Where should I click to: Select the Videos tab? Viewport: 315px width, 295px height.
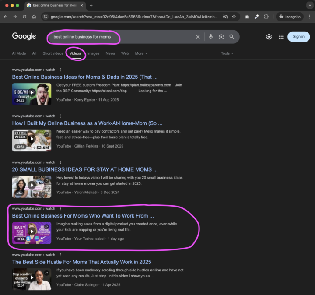point(75,53)
